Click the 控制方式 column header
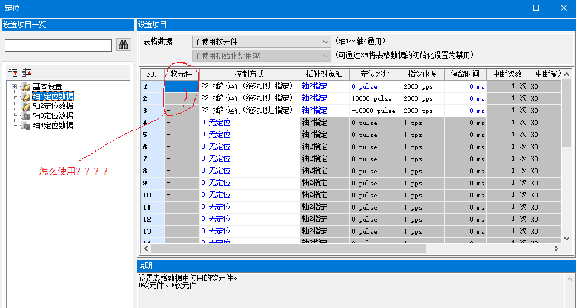 pos(249,74)
